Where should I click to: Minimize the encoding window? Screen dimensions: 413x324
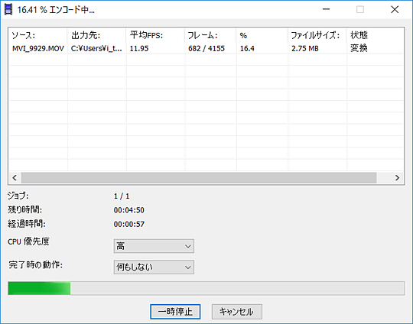326,10
